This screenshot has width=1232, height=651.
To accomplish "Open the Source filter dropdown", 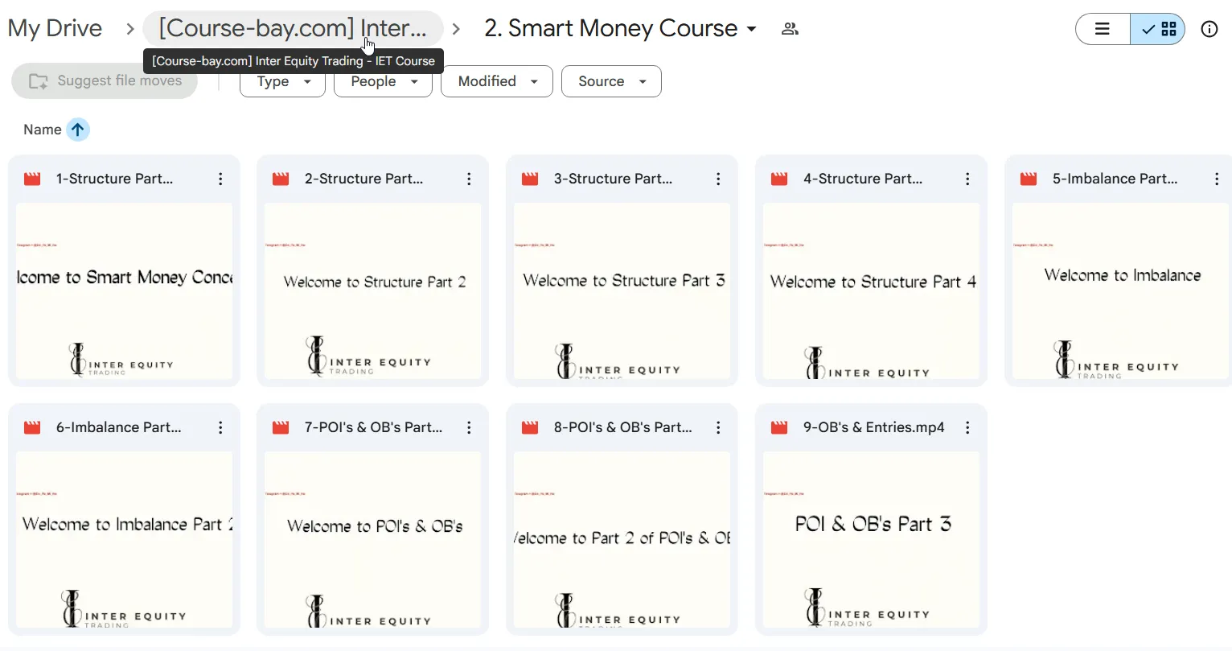I will [x=611, y=81].
